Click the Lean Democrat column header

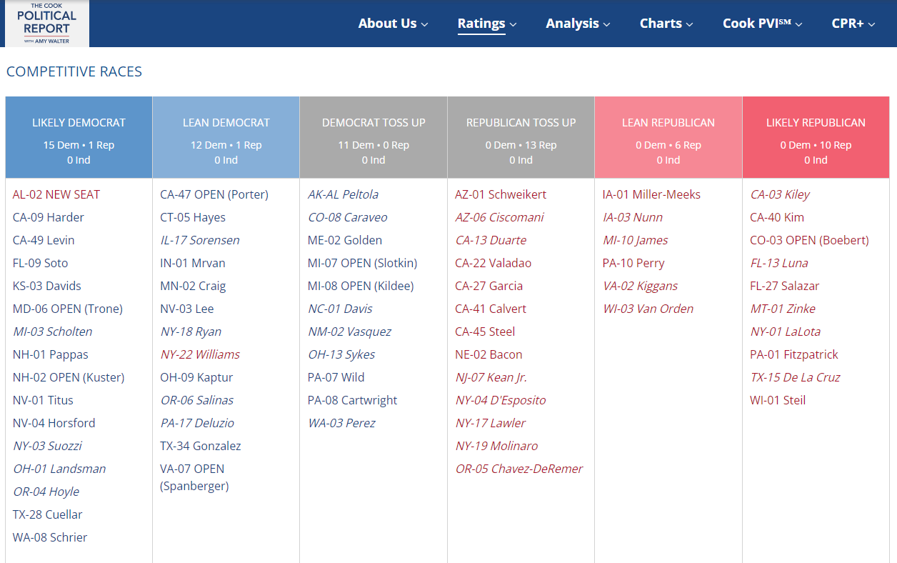coord(226,137)
